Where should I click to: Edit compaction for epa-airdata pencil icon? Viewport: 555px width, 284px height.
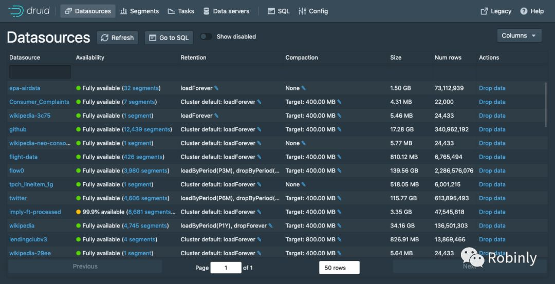click(x=304, y=88)
